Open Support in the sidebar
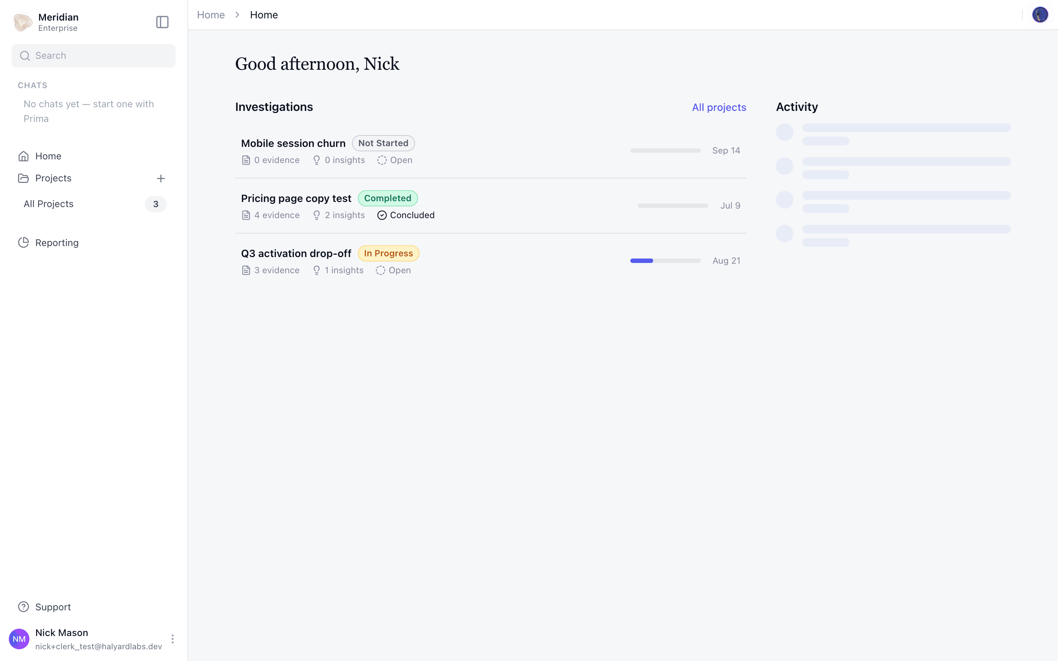This screenshot has width=1058, height=661. [94, 607]
